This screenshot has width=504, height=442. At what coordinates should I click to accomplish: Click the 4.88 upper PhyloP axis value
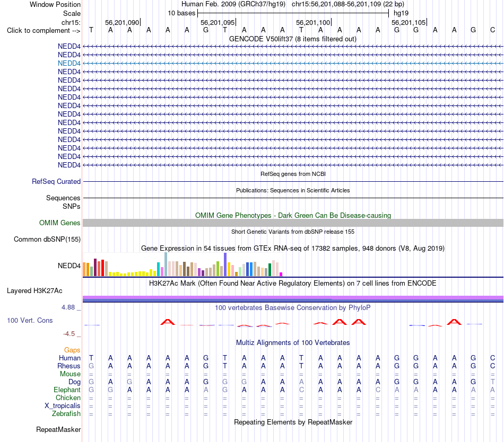click(68, 307)
